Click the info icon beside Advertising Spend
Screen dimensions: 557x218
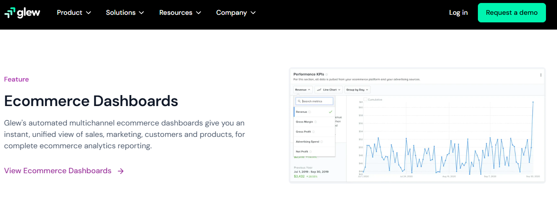[x=322, y=142]
